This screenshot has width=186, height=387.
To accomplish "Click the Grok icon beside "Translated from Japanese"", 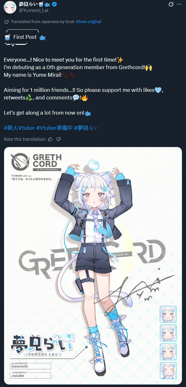I will [6, 22].
